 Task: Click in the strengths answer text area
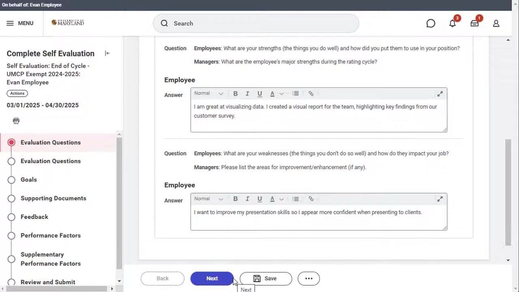pos(319,116)
